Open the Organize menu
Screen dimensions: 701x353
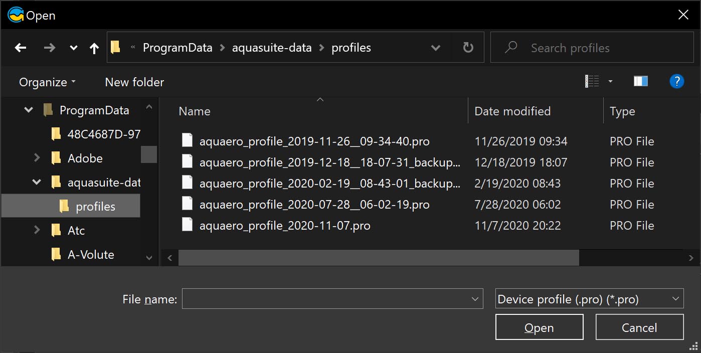(x=47, y=82)
